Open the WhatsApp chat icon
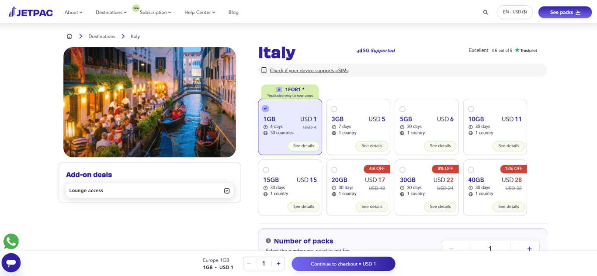Viewport: 597px width, 276px height. 11,241
